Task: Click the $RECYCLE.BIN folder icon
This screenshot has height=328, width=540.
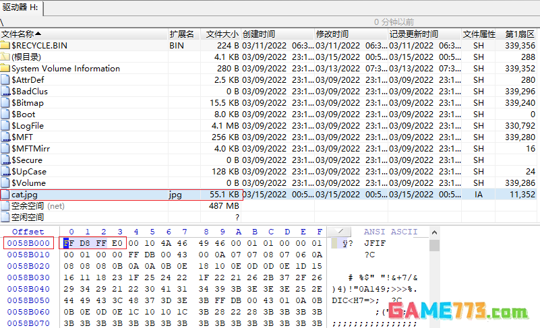Action: click(5, 46)
